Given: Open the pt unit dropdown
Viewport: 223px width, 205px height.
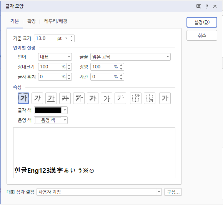Looking at the screenshot, I should (x=66, y=38).
